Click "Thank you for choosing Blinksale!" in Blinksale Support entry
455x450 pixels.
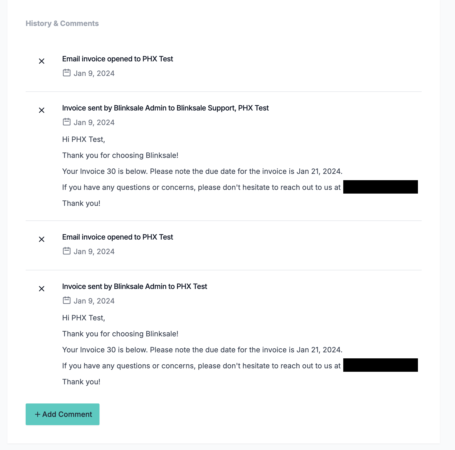point(120,155)
